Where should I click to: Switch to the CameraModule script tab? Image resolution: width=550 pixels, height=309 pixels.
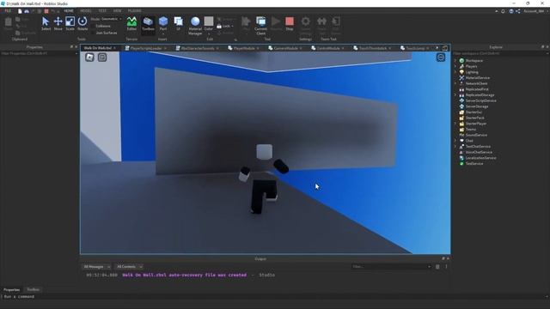[x=286, y=48]
